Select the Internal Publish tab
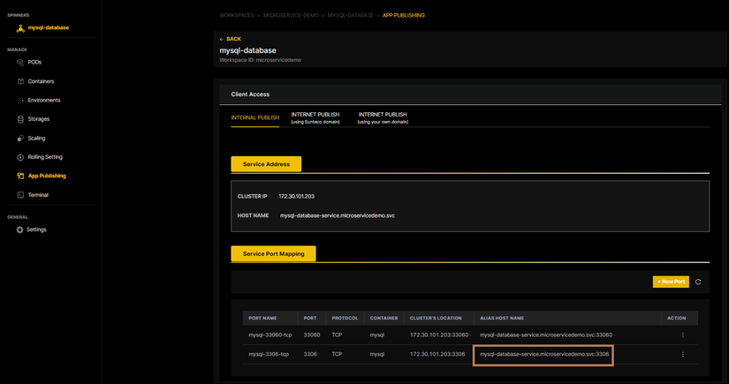The width and height of the screenshot is (729, 384). click(254, 117)
